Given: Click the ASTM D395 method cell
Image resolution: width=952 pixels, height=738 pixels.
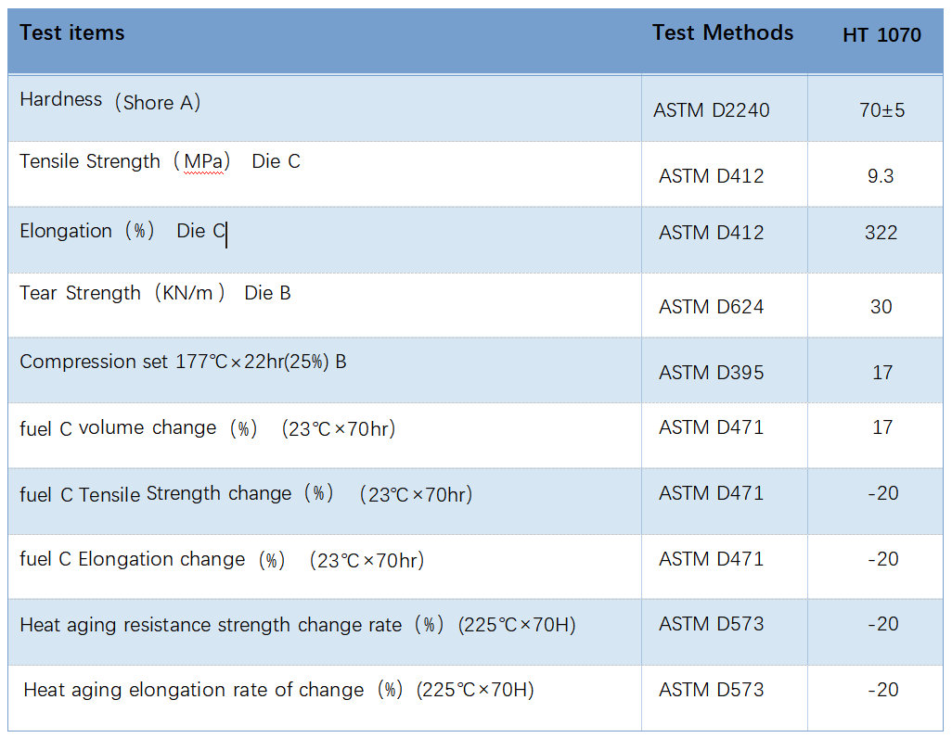Looking at the screenshot, I should click(711, 373).
